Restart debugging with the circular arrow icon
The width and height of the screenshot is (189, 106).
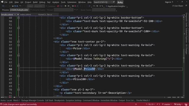click(x=77, y=6)
